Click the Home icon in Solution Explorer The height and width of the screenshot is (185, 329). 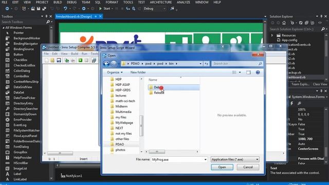(284, 23)
